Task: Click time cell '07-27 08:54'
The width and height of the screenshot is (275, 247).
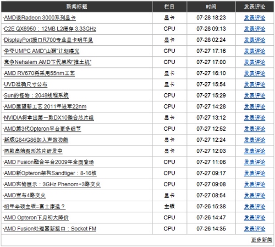Action: click(211, 195)
